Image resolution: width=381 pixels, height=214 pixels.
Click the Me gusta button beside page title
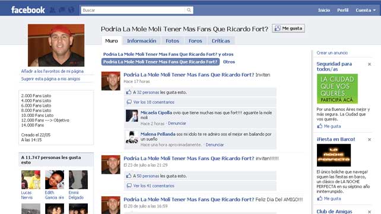tap(288, 28)
